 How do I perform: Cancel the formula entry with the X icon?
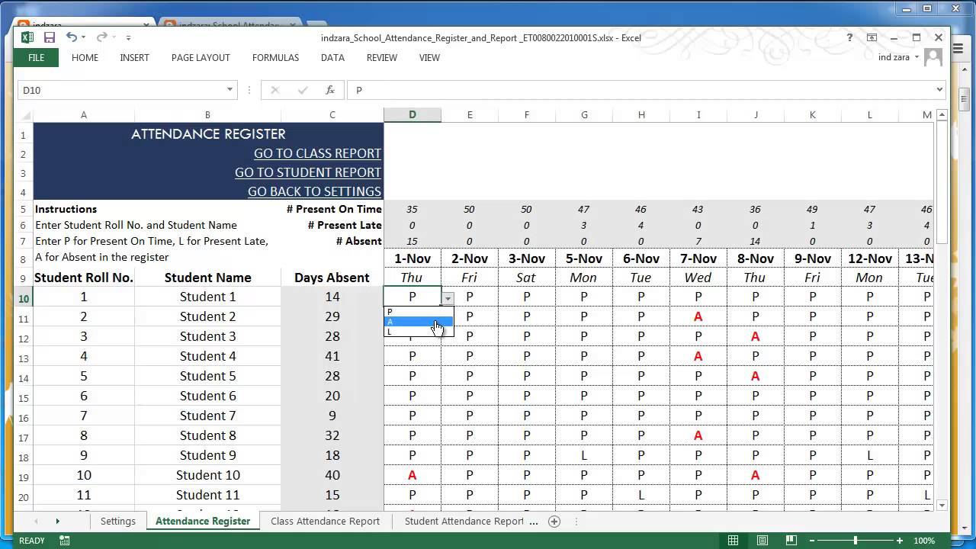coord(275,90)
